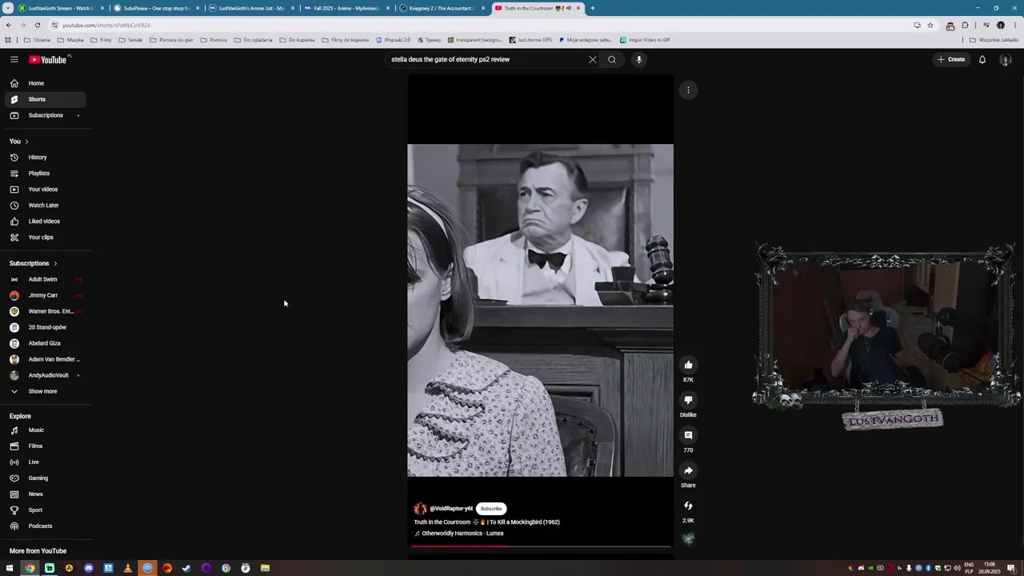Like the Short with thumbs up
The height and width of the screenshot is (576, 1024).
coord(688,366)
